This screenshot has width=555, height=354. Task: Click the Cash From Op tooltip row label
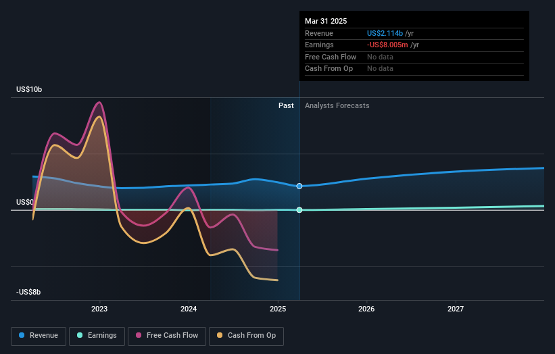[329, 69]
